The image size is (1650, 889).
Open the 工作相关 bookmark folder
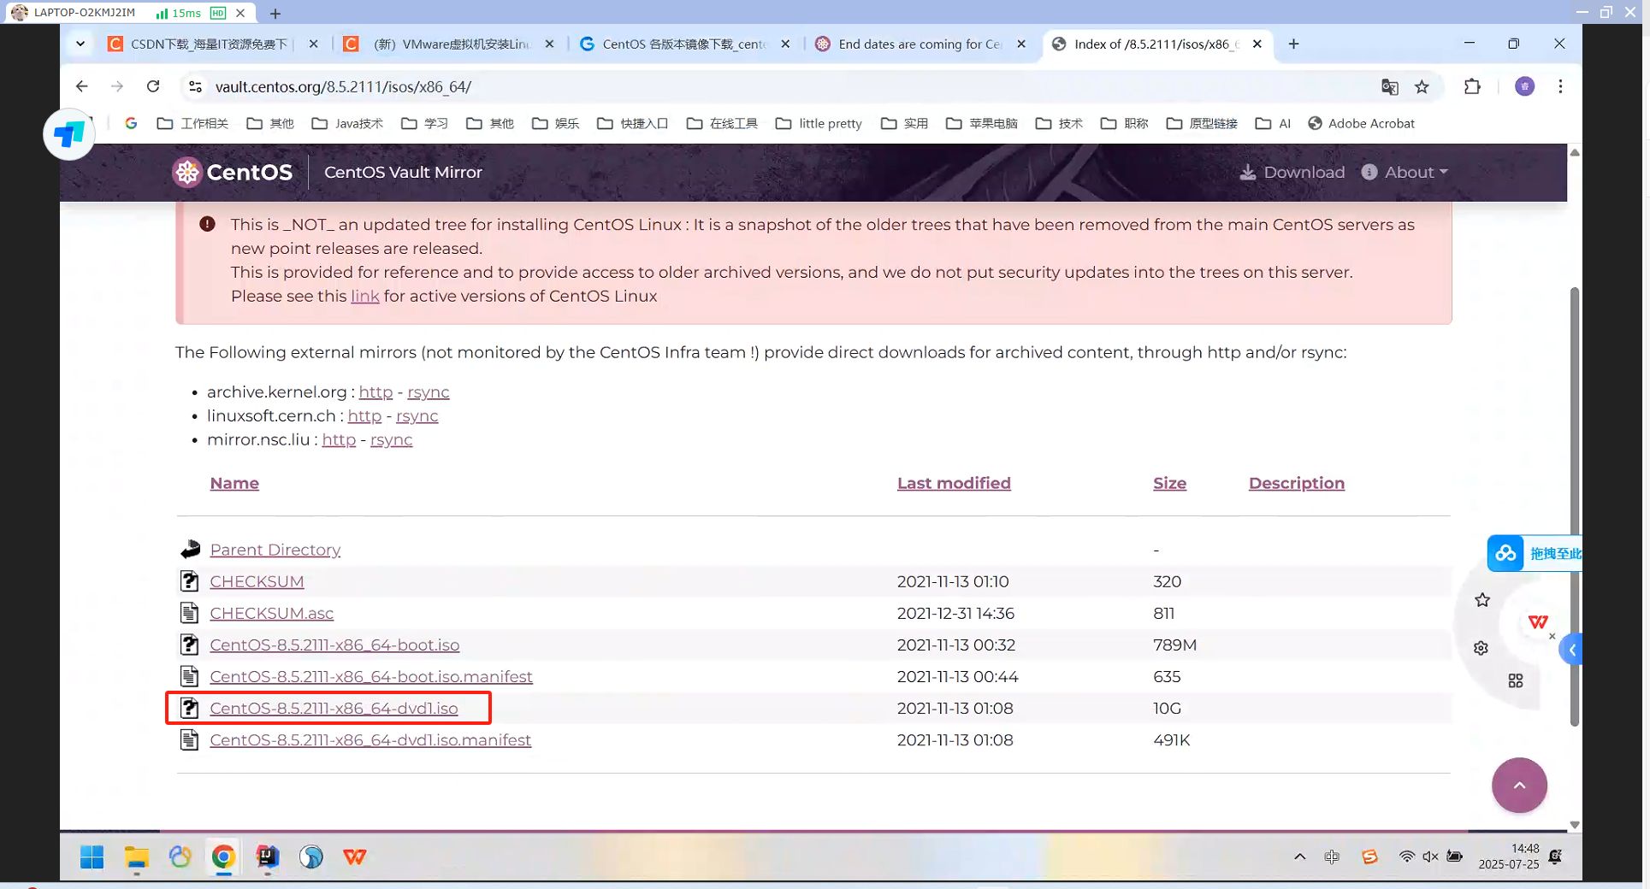pyautogui.click(x=192, y=123)
